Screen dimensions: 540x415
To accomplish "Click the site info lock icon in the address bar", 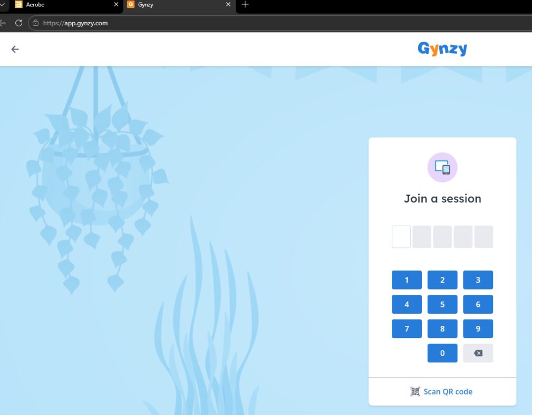I will coord(36,23).
